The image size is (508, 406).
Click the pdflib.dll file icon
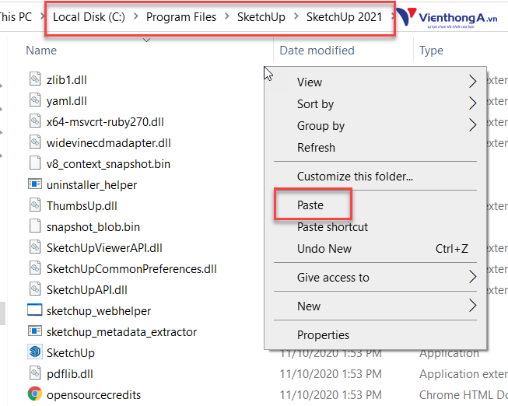click(x=35, y=373)
